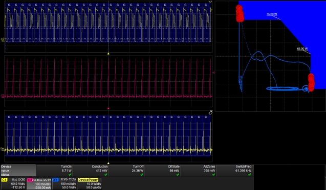The width and height of the screenshot is (326, 190).
Task: Click the yellow trigger marker under power grid
Action: [108, 163]
